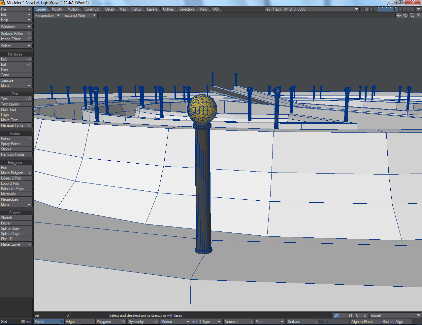Image resolution: width=422 pixels, height=325 pixels.
Task: Click the maximize viewport pane icon
Action: coord(418,15)
